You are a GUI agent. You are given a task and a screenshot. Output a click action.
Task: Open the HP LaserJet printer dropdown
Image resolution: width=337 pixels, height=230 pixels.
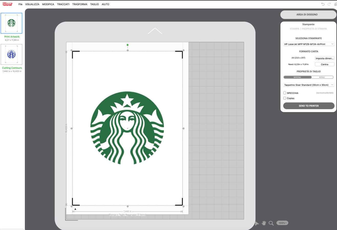point(309,44)
